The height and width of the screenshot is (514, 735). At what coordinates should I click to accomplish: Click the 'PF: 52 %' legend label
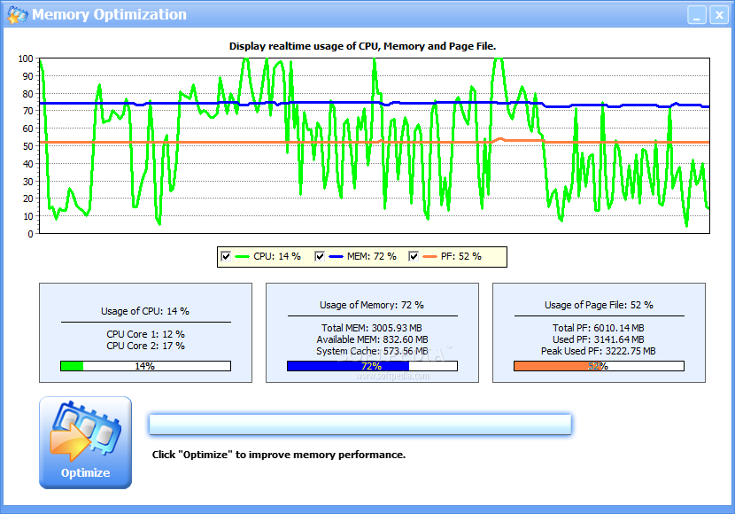[x=461, y=256]
